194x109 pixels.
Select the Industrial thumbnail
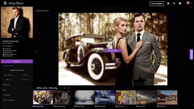click(x=167, y=97)
